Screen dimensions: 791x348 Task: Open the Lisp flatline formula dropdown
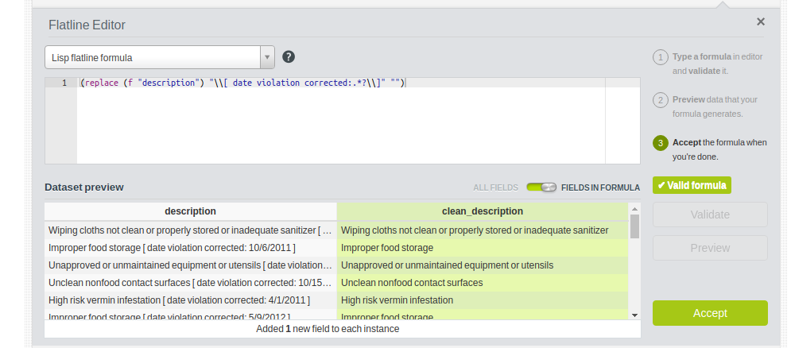(151, 57)
